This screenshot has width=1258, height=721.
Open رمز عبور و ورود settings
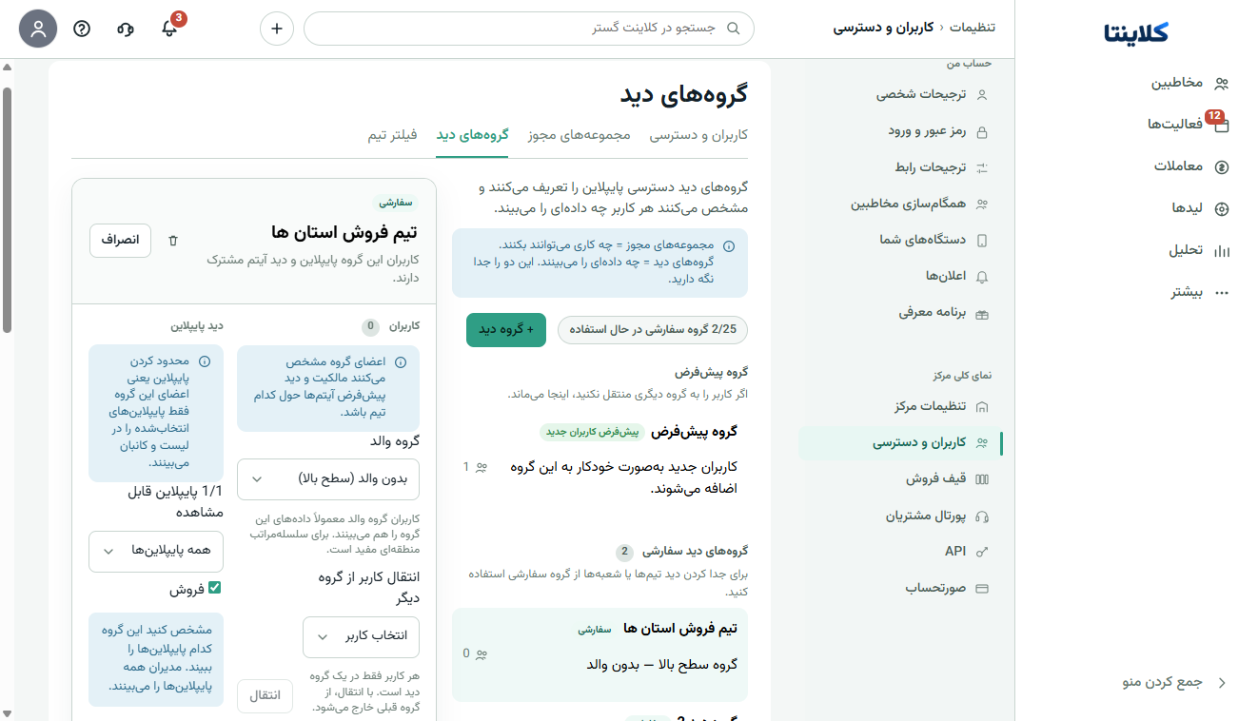click(900, 131)
